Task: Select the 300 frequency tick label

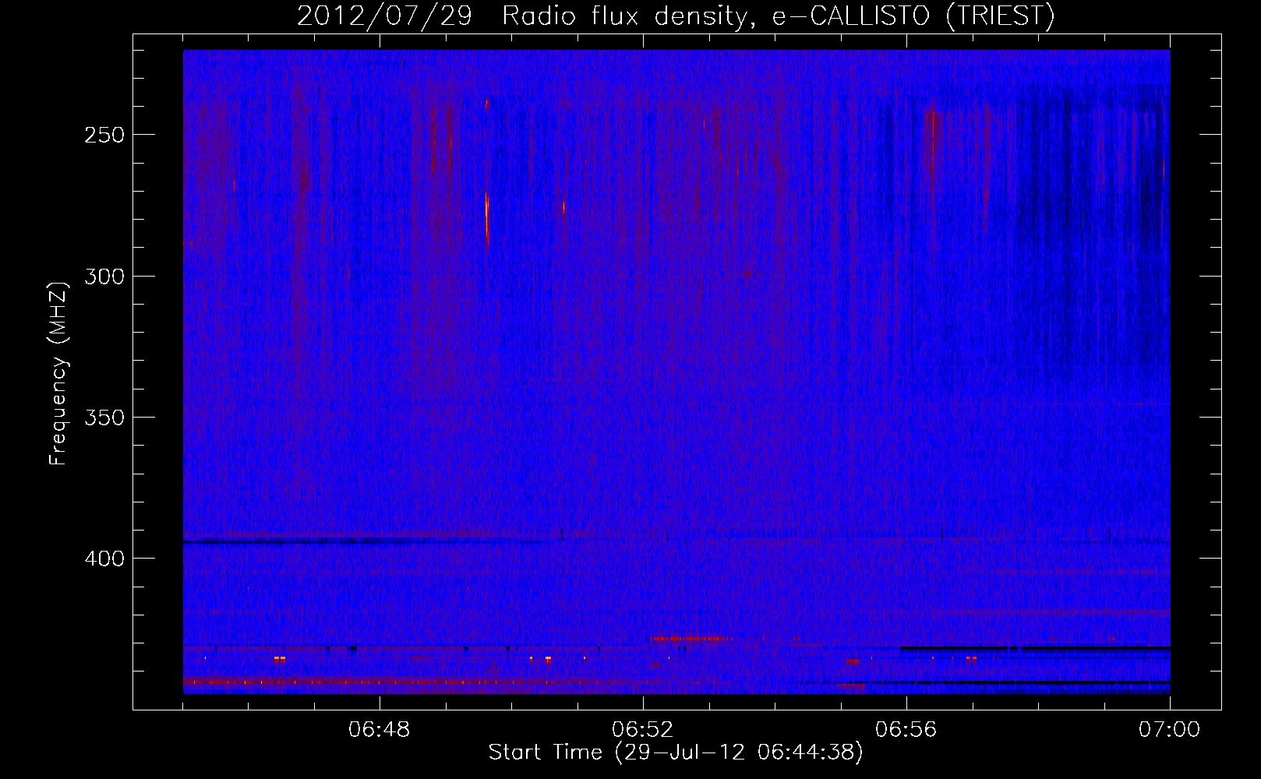Action: click(104, 277)
